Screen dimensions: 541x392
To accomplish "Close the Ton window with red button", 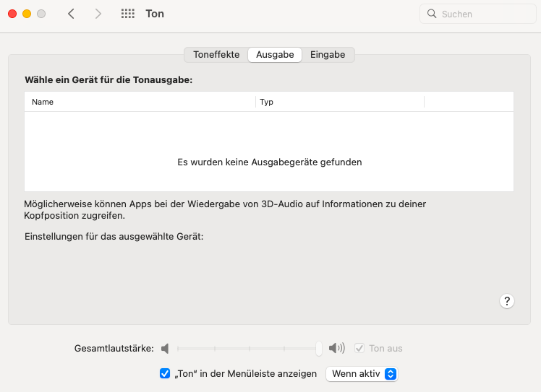I will coord(12,14).
